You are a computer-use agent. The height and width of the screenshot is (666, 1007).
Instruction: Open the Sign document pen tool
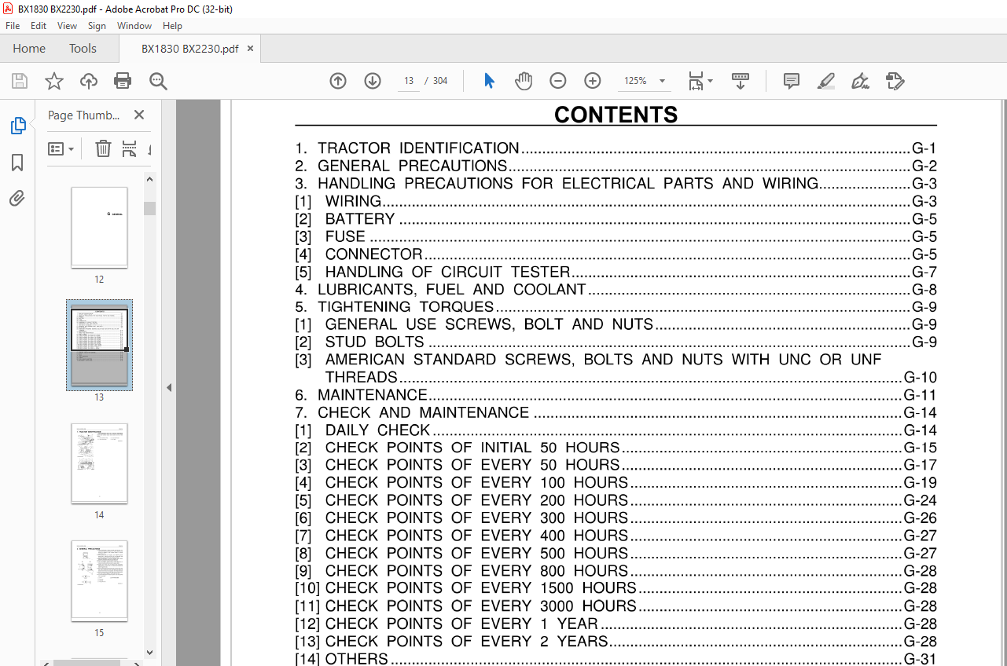point(860,81)
